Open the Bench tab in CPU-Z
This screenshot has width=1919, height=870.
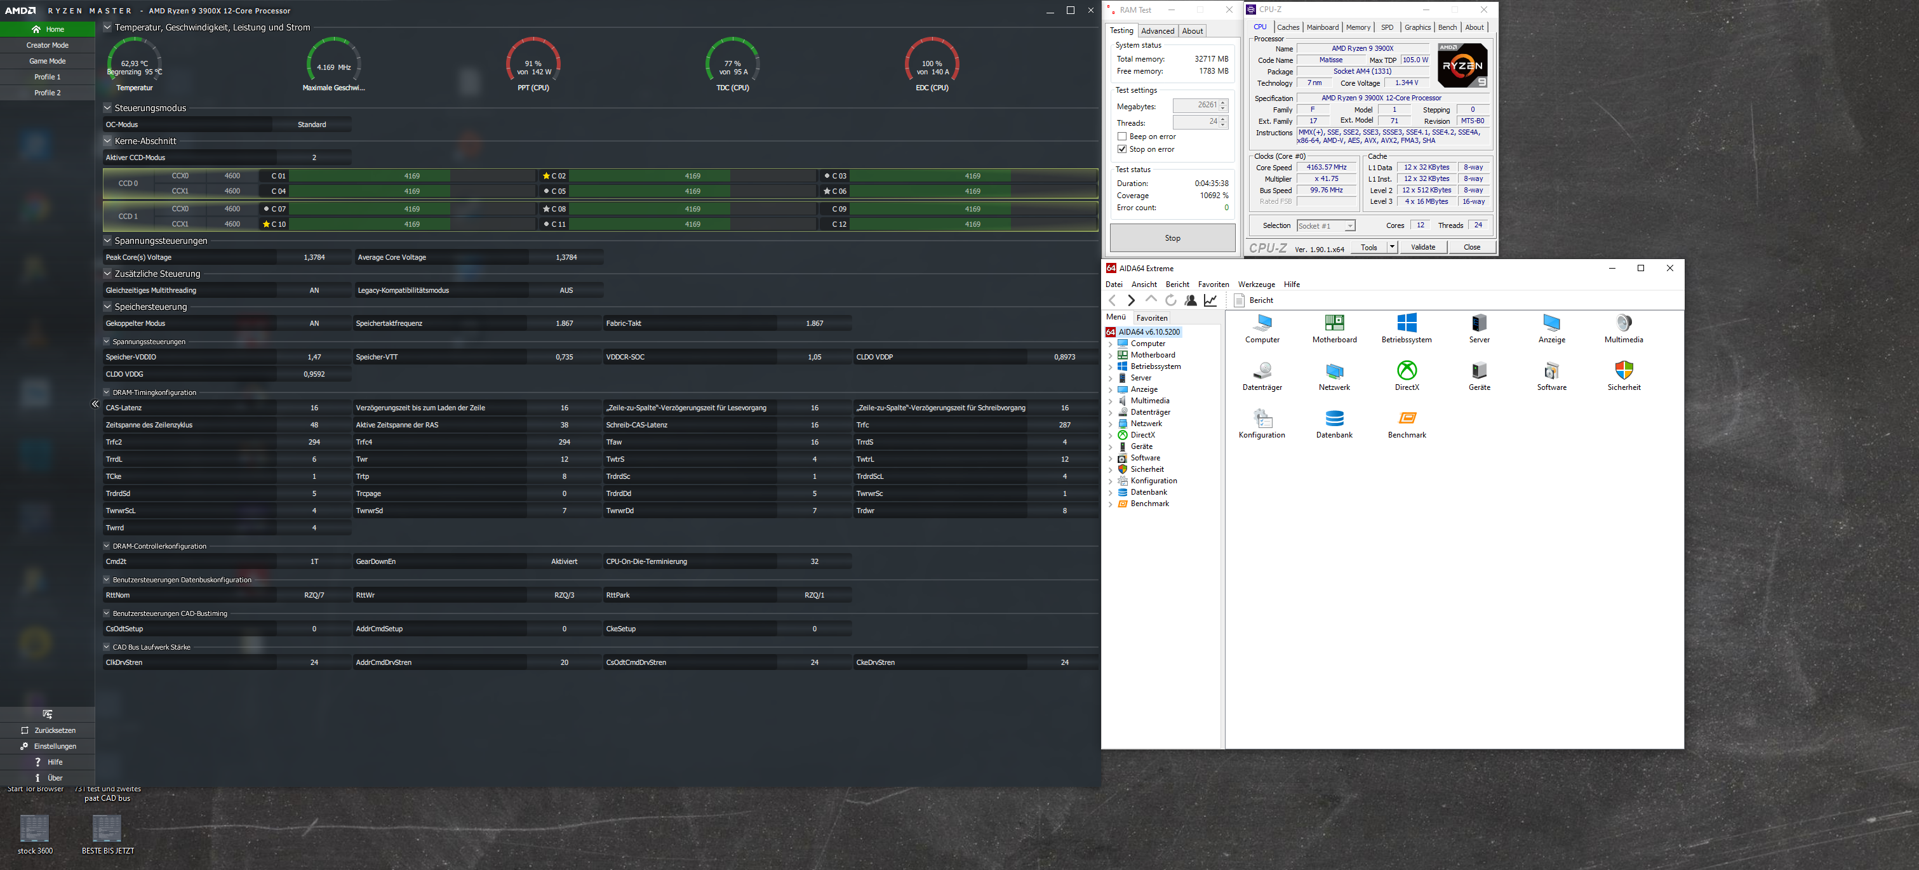(x=1447, y=27)
